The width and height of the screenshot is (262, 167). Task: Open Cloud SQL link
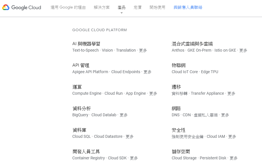[82, 136]
